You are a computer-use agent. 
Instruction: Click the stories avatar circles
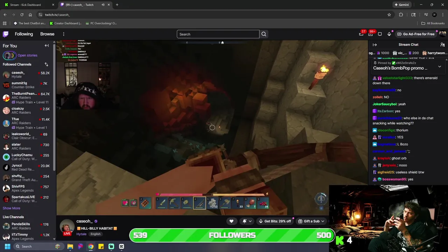[x=9, y=55]
